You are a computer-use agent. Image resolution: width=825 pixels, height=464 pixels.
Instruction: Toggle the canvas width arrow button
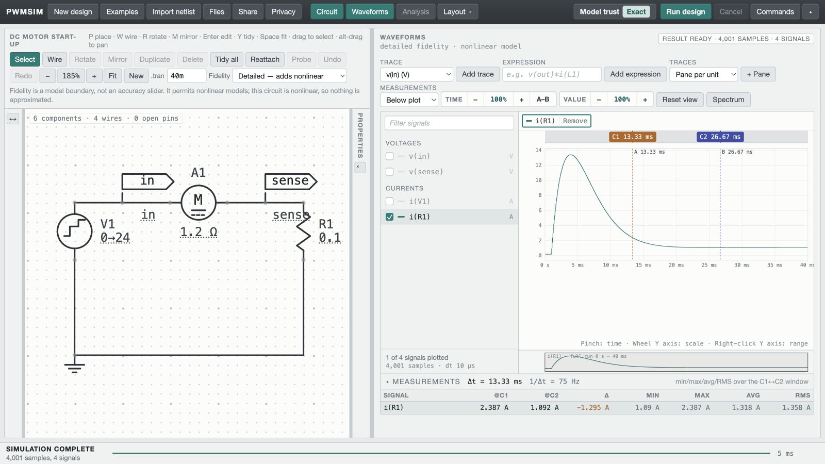13,119
